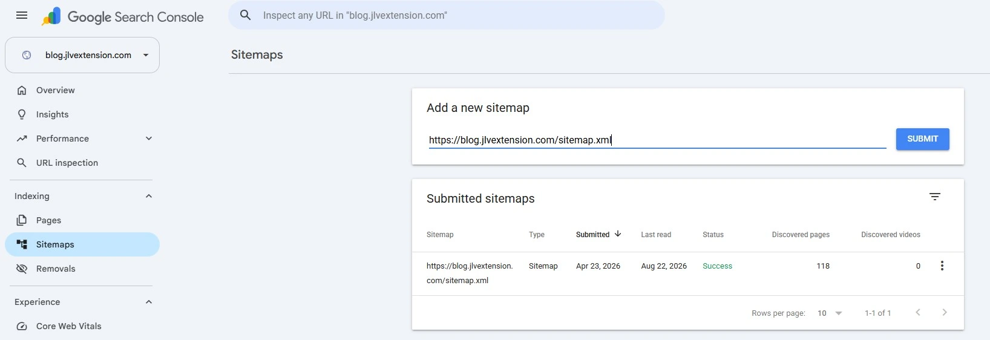
Task: Click the Add a new sitemap heading
Action: pyautogui.click(x=478, y=108)
